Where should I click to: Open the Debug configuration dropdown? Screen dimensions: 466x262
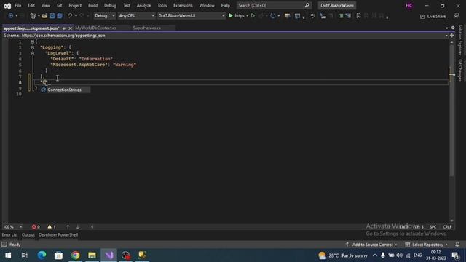pos(104,16)
